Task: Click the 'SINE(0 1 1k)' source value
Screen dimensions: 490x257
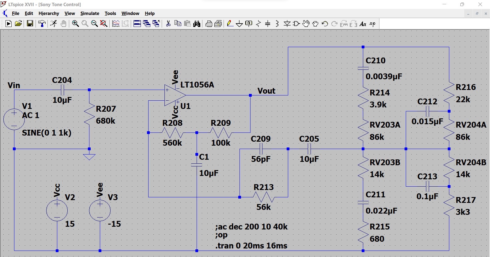Action: [x=47, y=133]
